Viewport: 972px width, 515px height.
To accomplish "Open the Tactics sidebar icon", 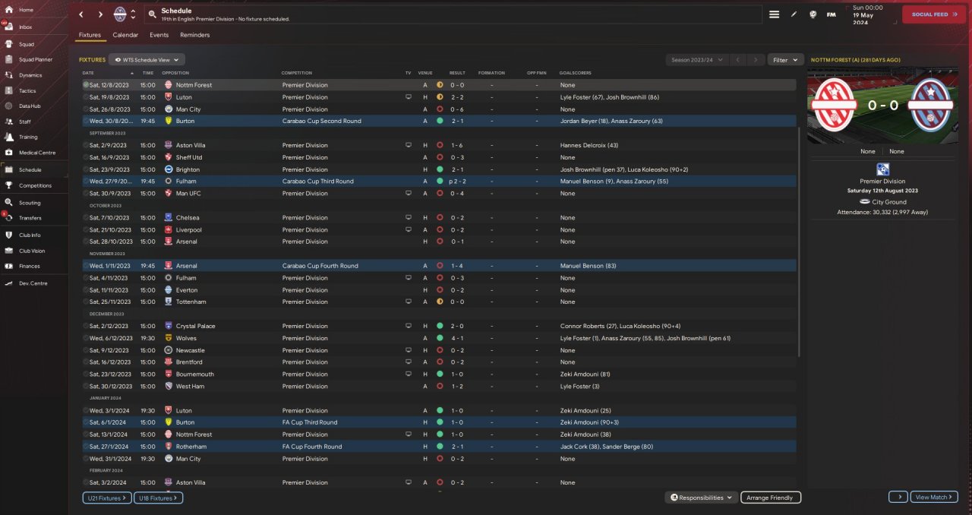I will point(9,90).
